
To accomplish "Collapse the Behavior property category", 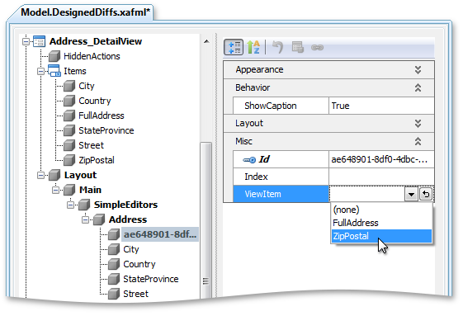I will coord(418,87).
